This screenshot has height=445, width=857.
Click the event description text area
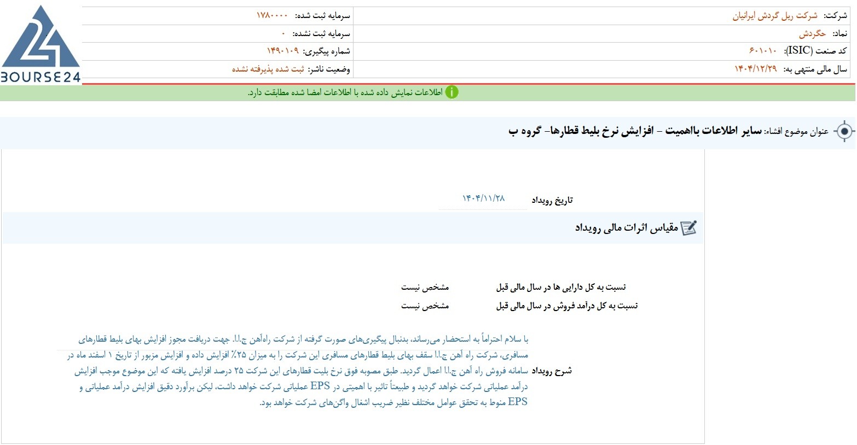click(x=293, y=371)
